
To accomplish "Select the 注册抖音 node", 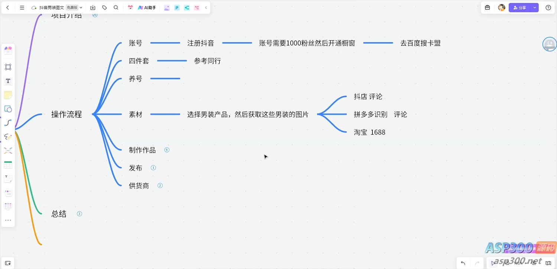I will [x=201, y=43].
